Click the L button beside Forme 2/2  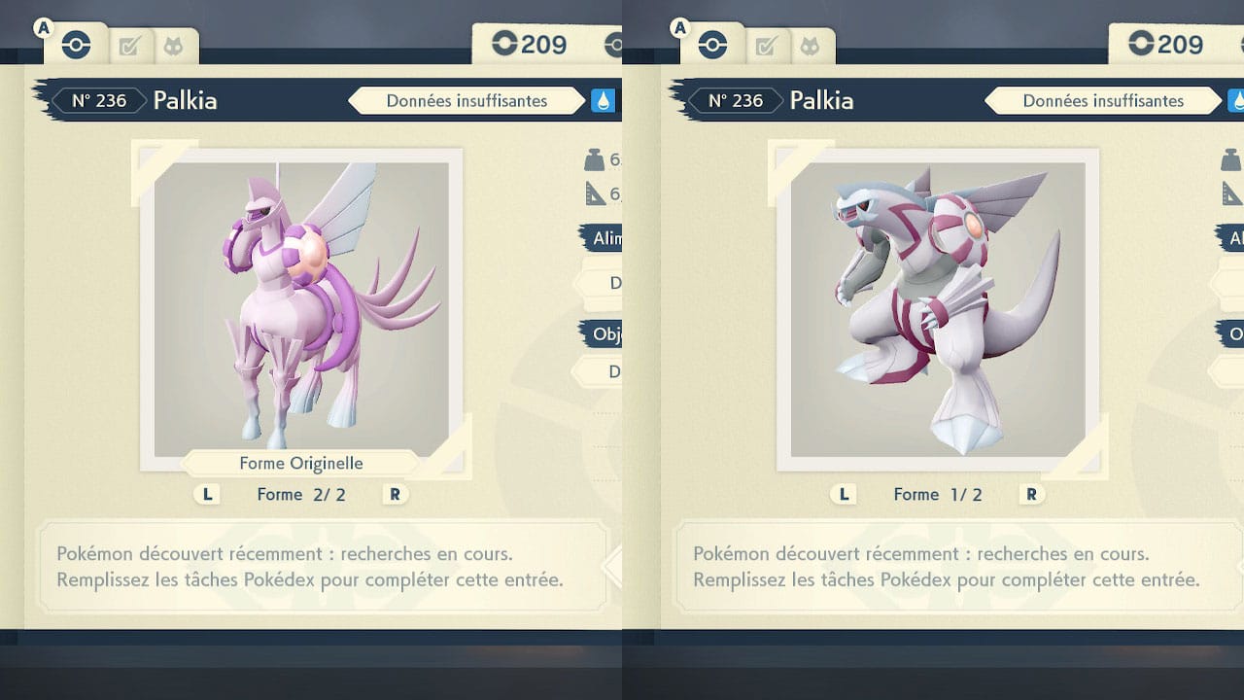206,494
